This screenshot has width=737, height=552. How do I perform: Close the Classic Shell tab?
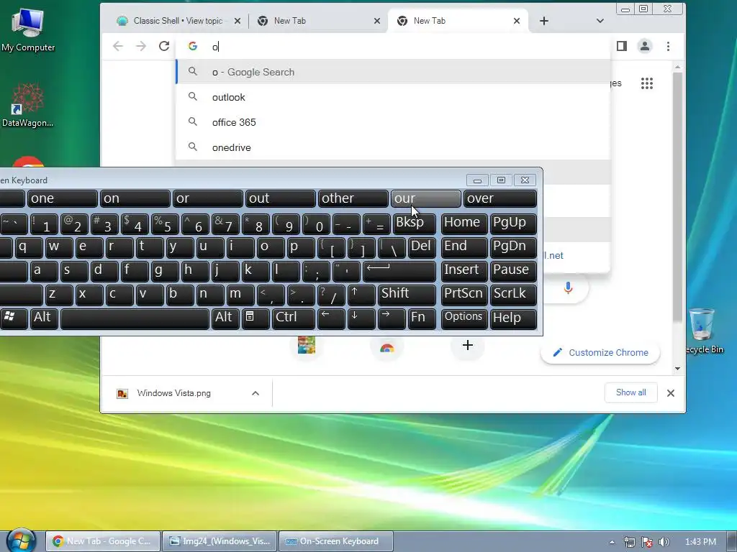point(238,21)
